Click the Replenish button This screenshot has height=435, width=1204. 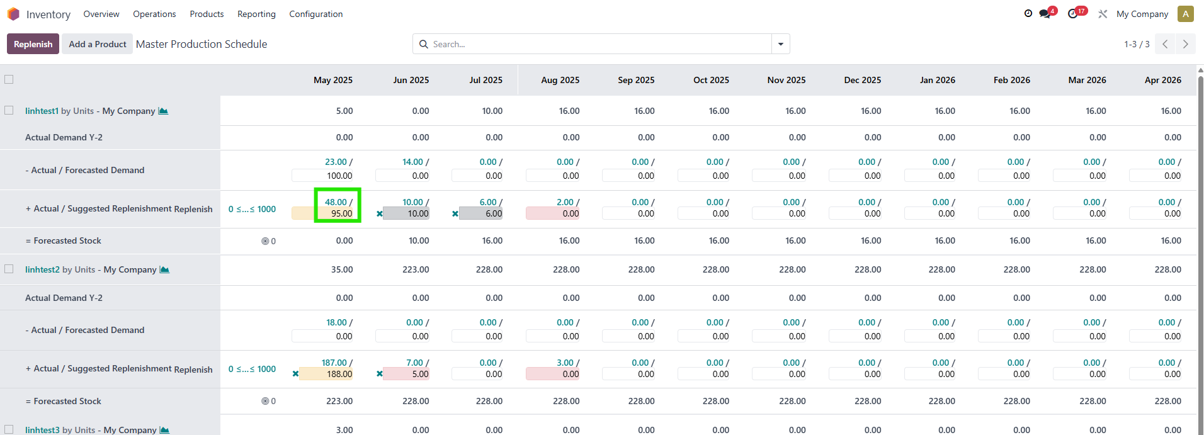point(33,44)
